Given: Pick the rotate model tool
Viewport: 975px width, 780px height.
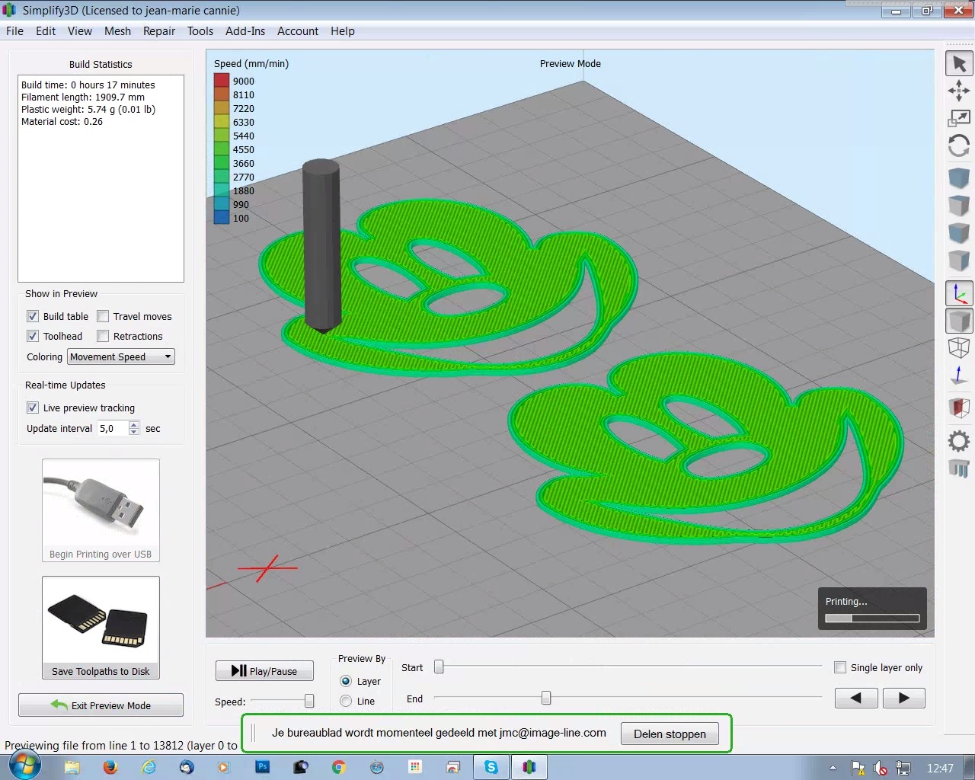Looking at the screenshot, I should click(x=959, y=145).
